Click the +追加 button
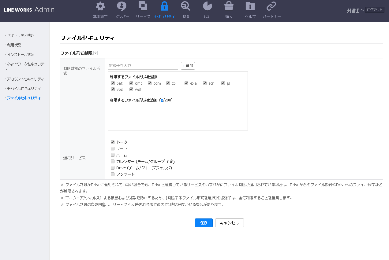Image resolution: width=389 pixels, height=260 pixels. point(188,66)
